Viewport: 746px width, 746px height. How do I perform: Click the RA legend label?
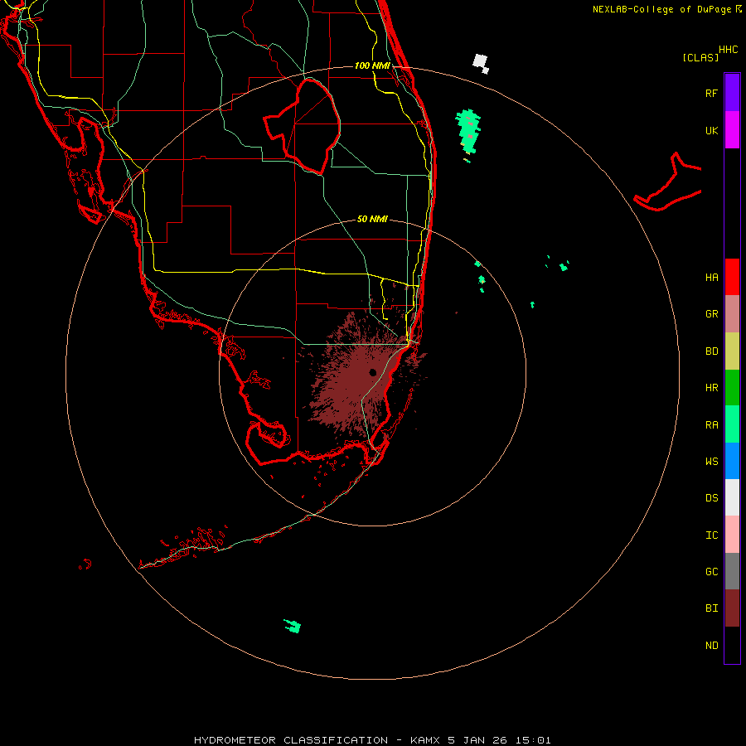click(711, 425)
